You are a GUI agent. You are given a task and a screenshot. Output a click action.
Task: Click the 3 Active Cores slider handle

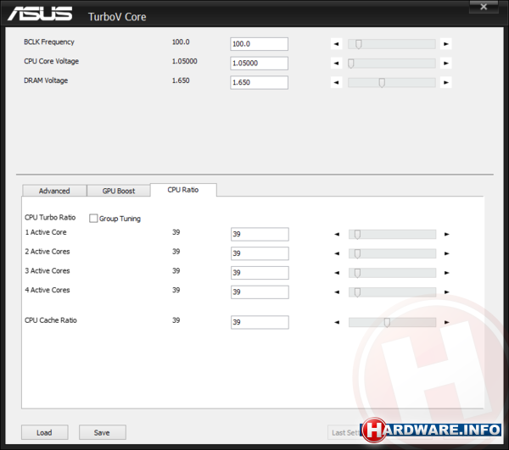(x=357, y=273)
